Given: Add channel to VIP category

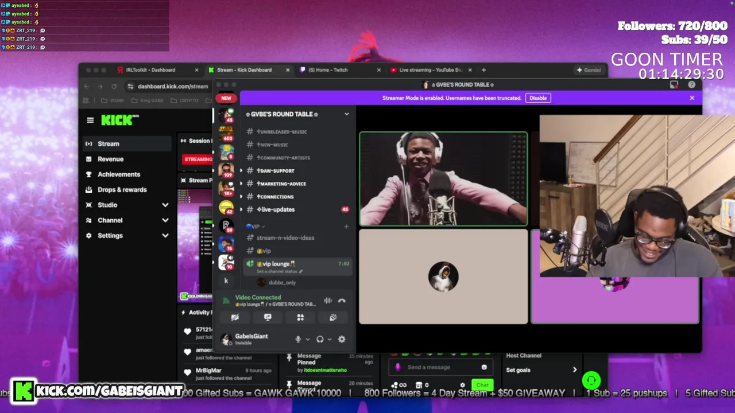Looking at the screenshot, I should click(346, 227).
